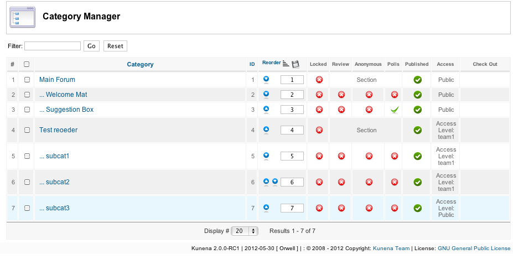
Task: Toggle the Locked status icon for Main Forum
Action: point(319,80)
